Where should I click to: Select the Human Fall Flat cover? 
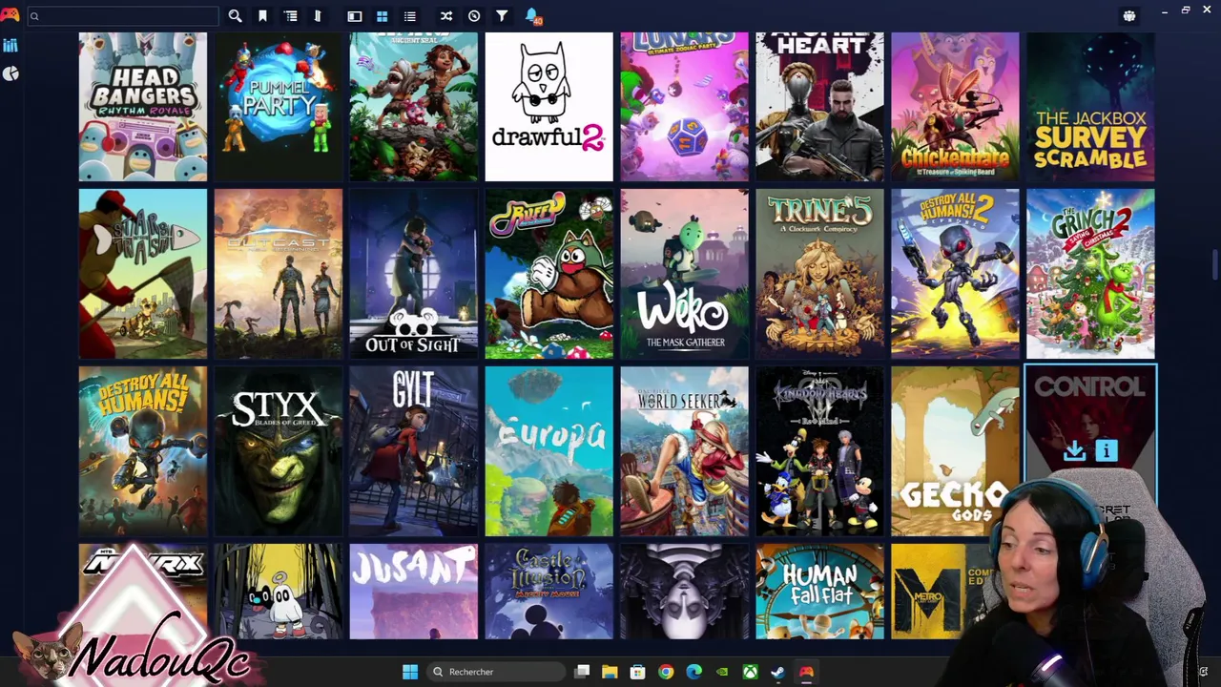(820, 592)
